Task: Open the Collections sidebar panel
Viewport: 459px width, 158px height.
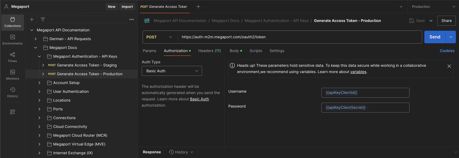Action: (x=12, y=22)
